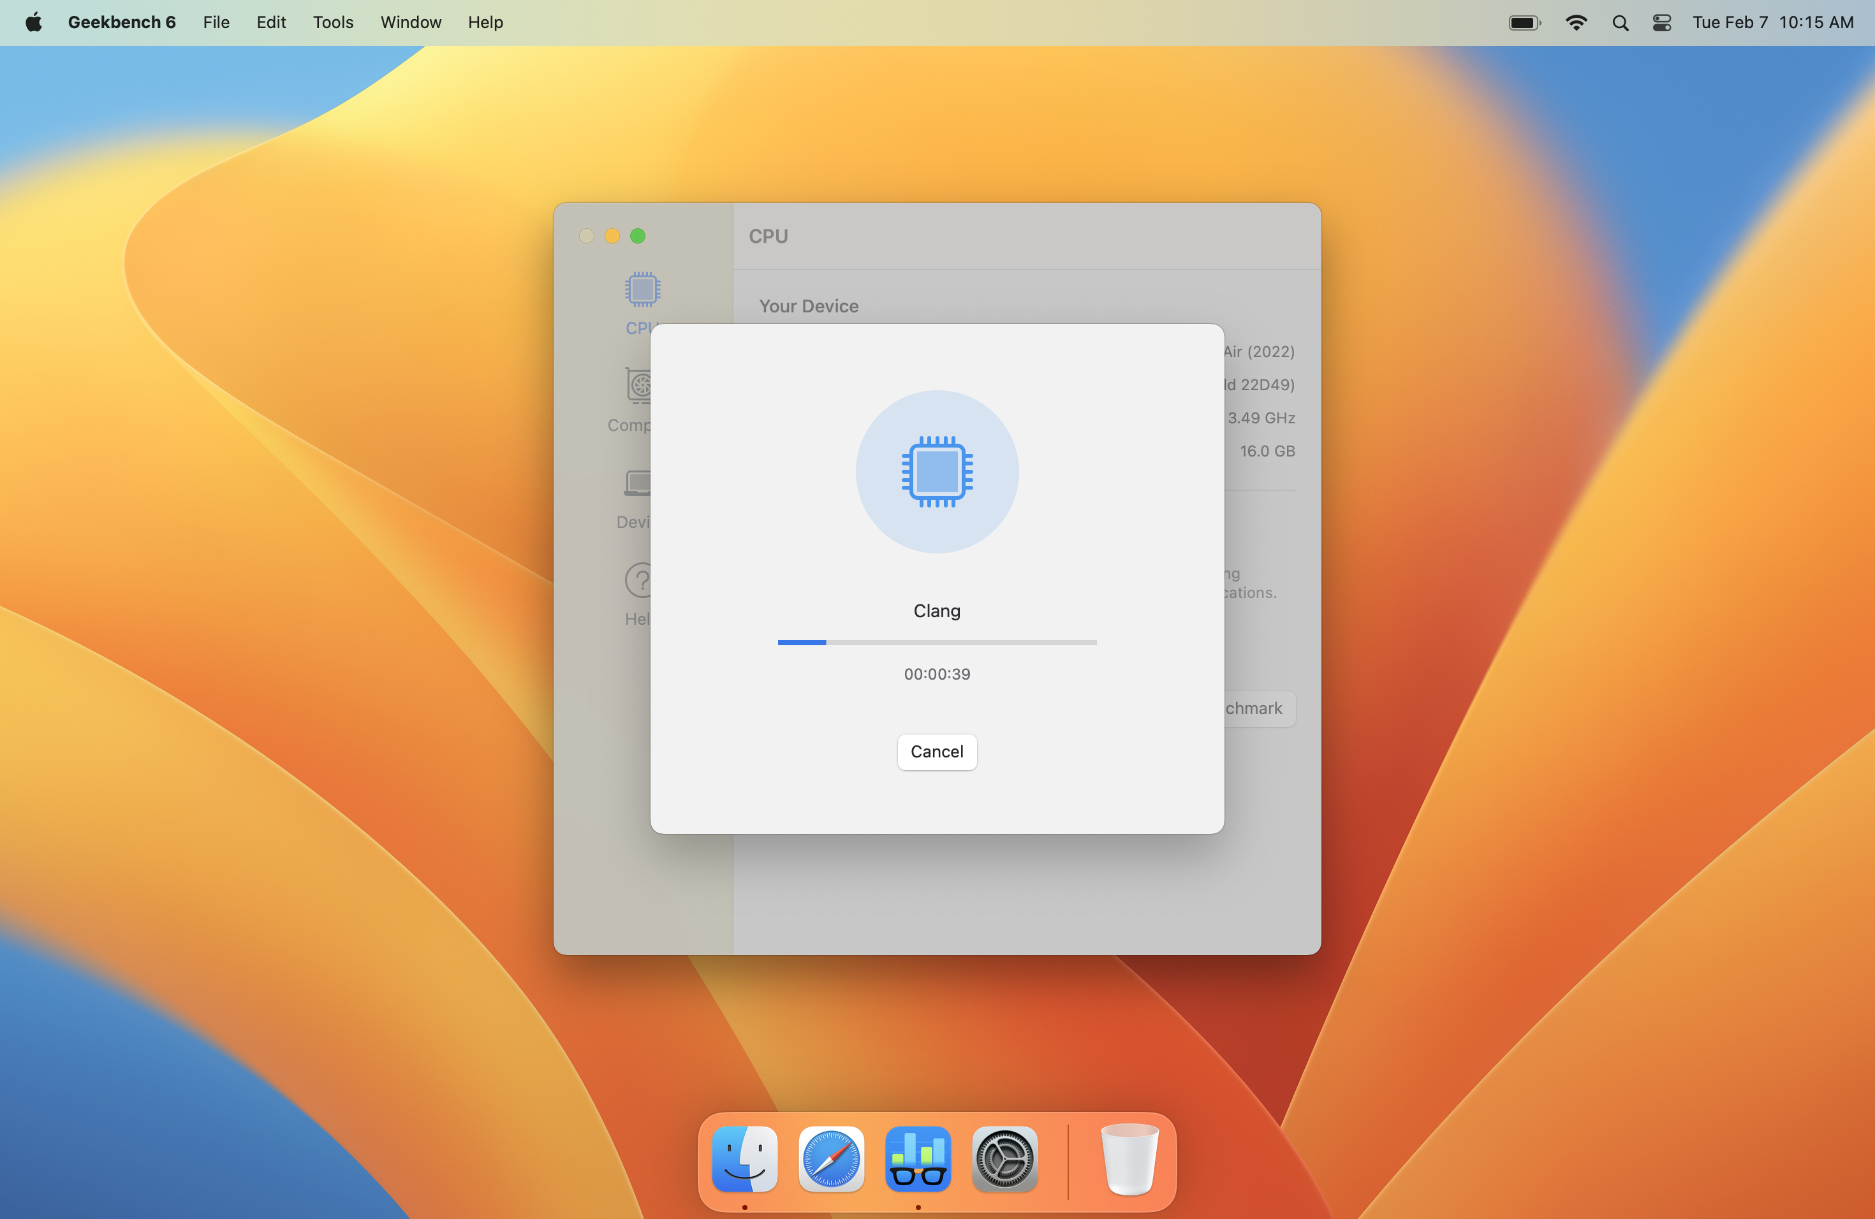Click Geekbench icon in the Dock

(918, 1159)
